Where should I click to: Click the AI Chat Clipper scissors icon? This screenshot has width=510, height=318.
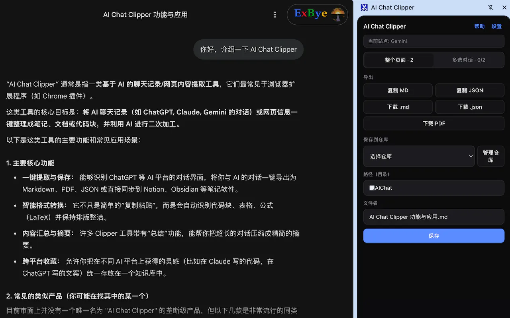tap(364, 8)
